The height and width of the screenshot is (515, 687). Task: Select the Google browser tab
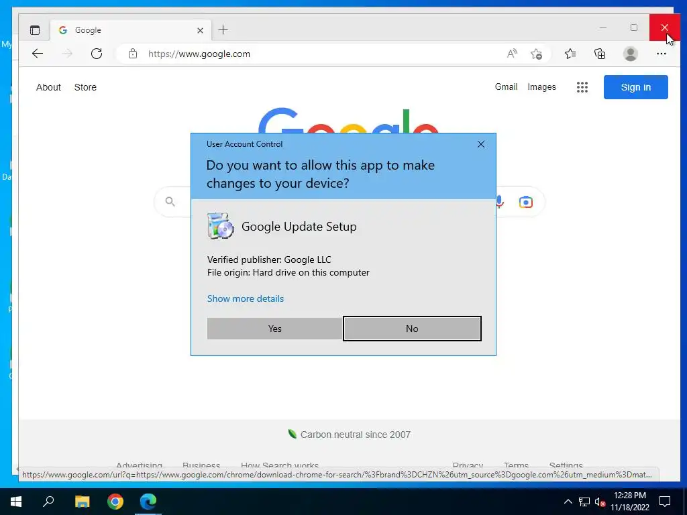click(131, 30)
